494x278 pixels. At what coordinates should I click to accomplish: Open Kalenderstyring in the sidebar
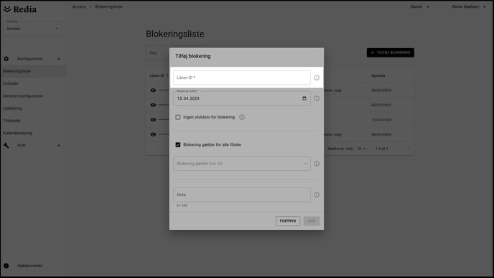point(18,133)
